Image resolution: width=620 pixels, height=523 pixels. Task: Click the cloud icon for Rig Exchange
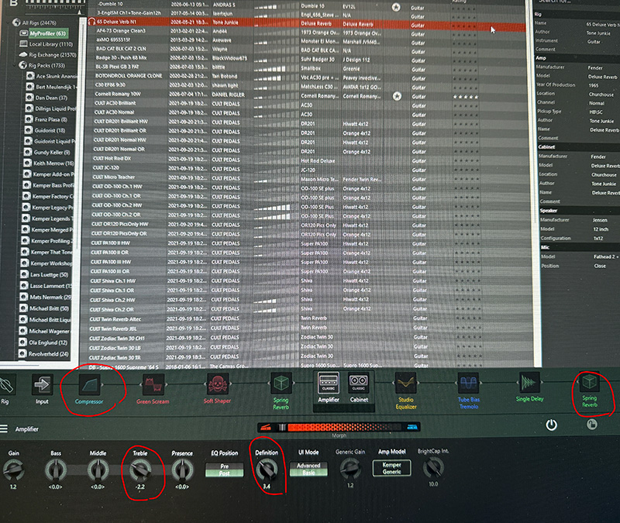(22, 54)
